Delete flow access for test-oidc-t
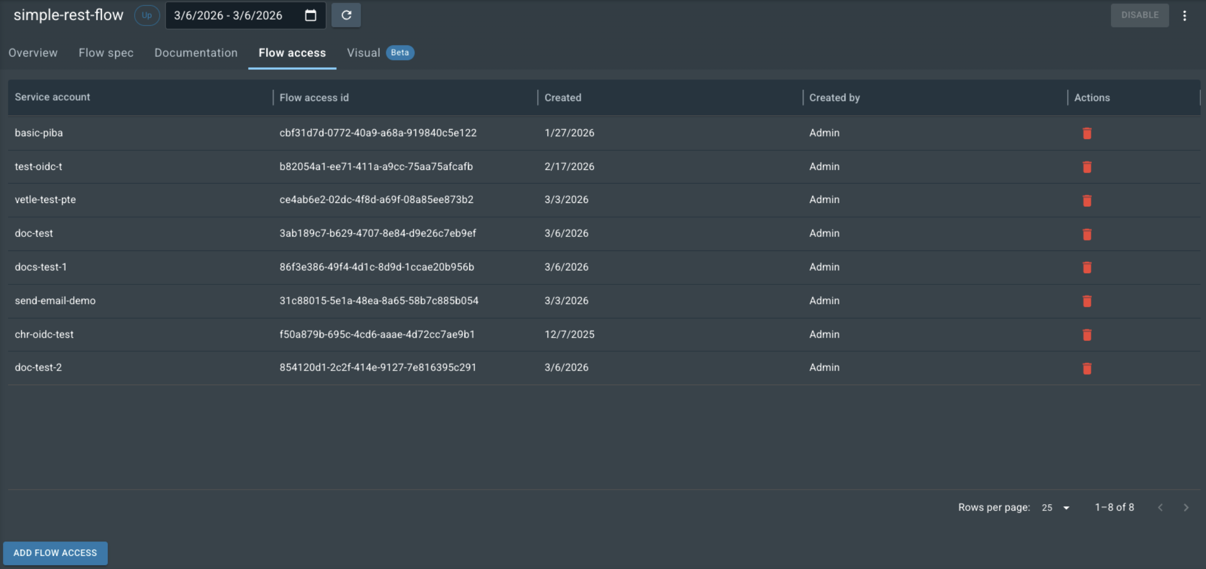This screenshot has height=569, width=1206. point(1087,167)
